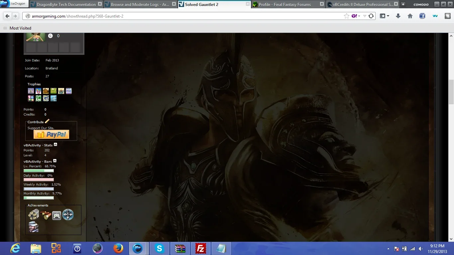This screenshot has width=454, height=255.
Task: Click the revolver cylinder achievement icon
Action: pos(34,215)
